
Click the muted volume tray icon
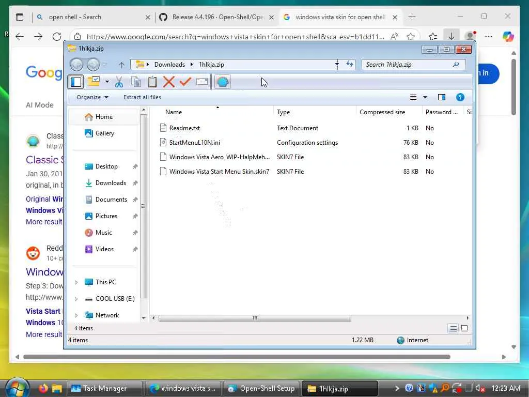pyautogui.click(x=480, y=389)
